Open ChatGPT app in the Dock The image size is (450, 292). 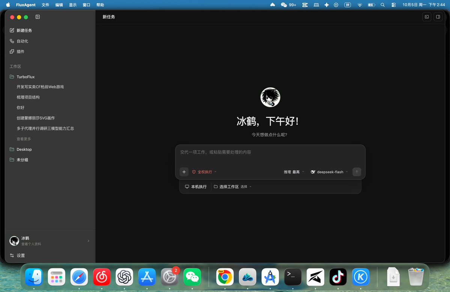click(x=124, y=277)
